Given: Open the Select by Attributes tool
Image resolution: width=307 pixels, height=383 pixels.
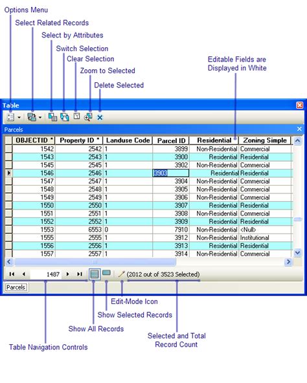Looking at the screenshot, I should pos(52,117).
